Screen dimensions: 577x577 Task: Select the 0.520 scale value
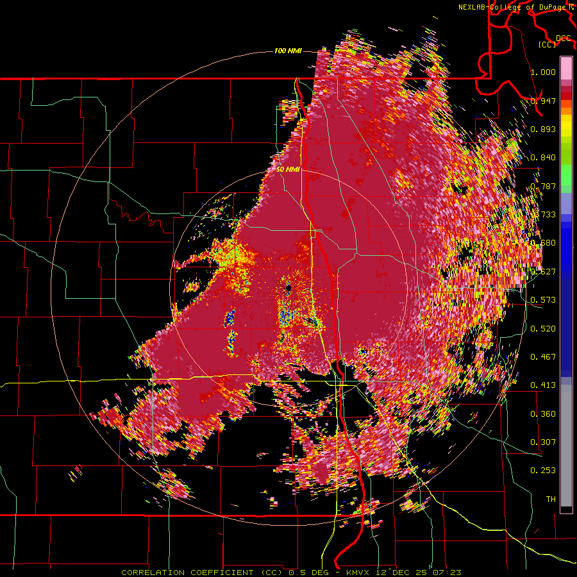coord(543,328)
